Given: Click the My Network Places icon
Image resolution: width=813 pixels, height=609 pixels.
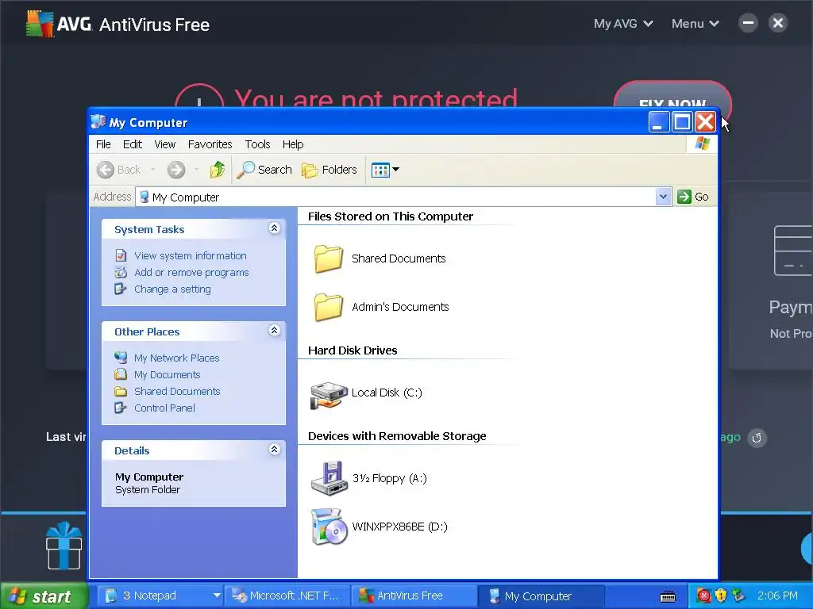Looking at the screenshot, I should tap(121, 358).
